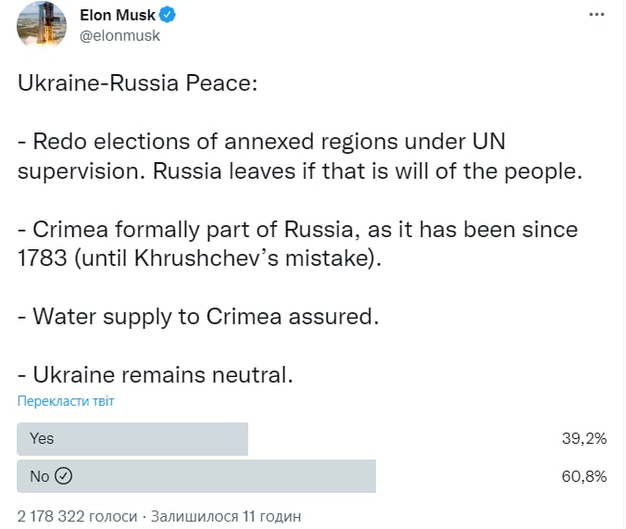
Task: Click the 'Залишилося 11 годин' time remaining
Action: 225,515
